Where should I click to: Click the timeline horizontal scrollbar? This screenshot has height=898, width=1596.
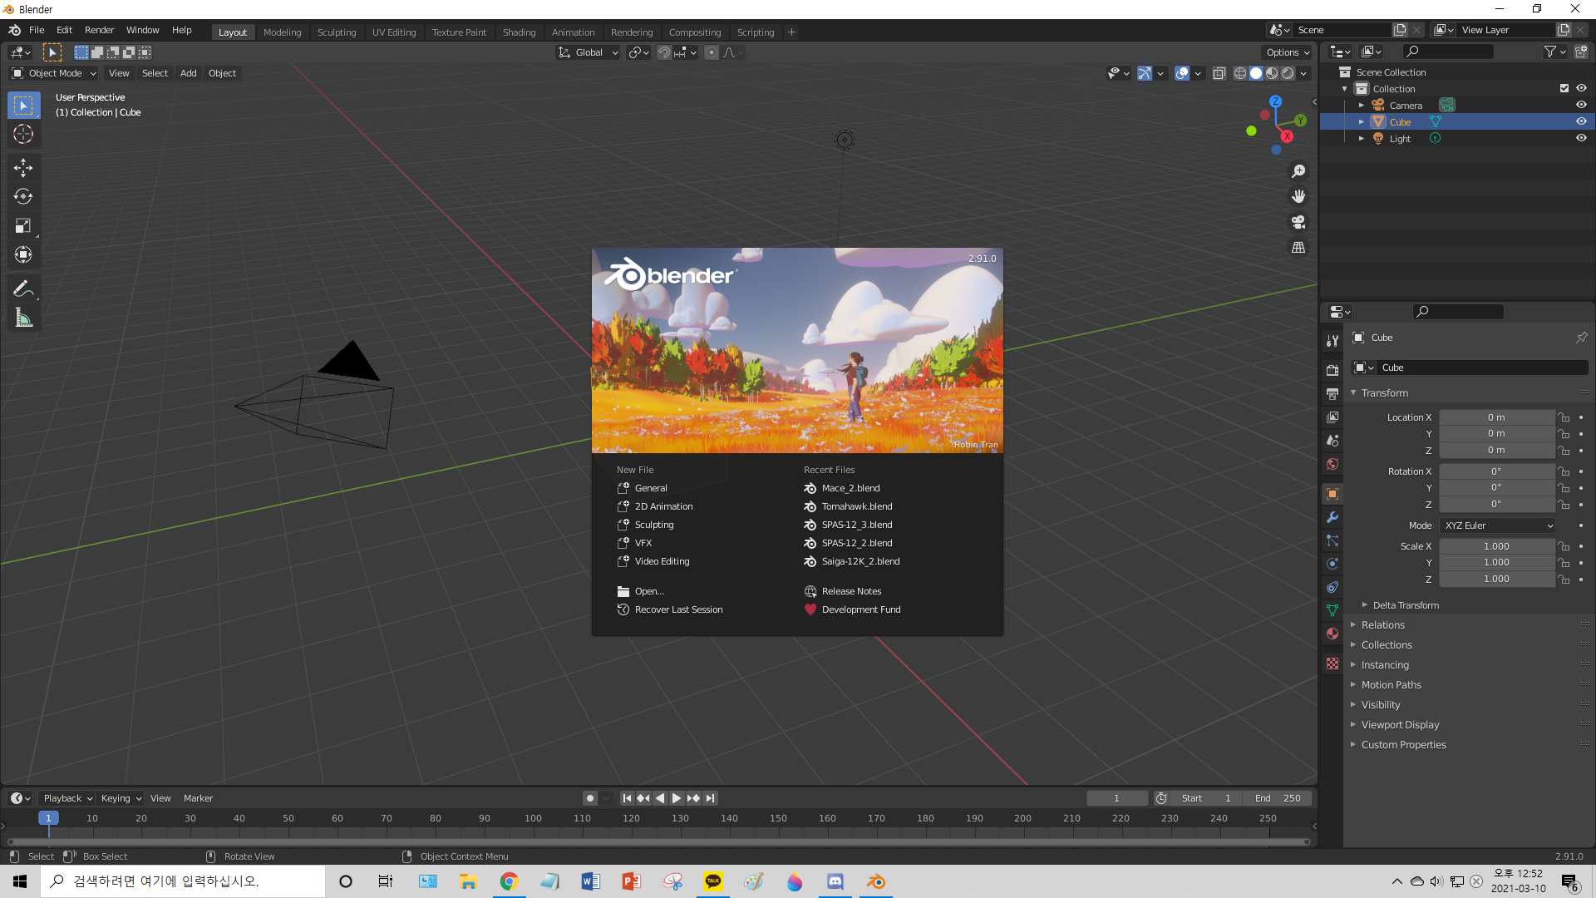(x=658, y=841)
